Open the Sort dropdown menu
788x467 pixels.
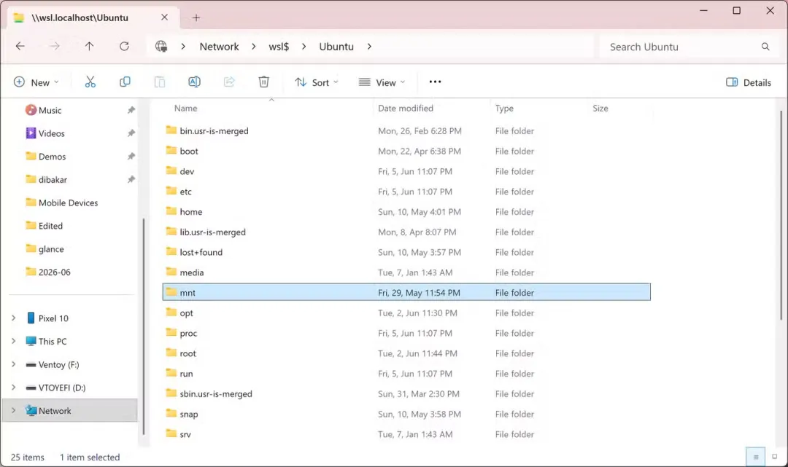coord(317,82)
